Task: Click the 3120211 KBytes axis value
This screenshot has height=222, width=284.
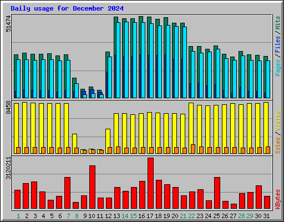Action: [x=8, y=168]
